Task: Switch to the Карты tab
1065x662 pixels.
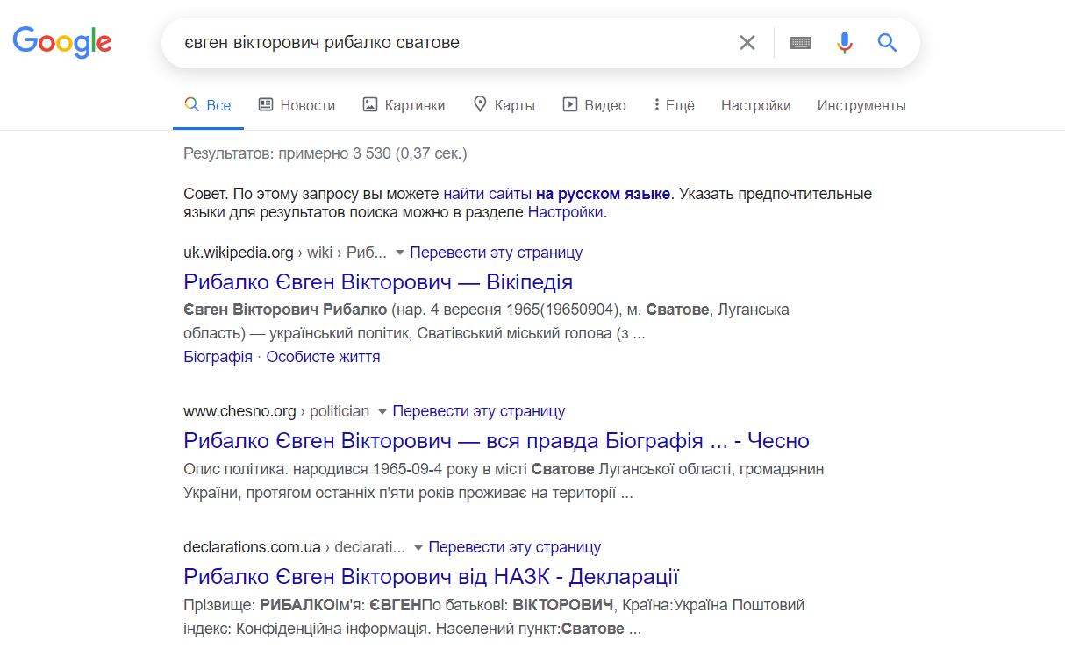Action: coord(504,105)
